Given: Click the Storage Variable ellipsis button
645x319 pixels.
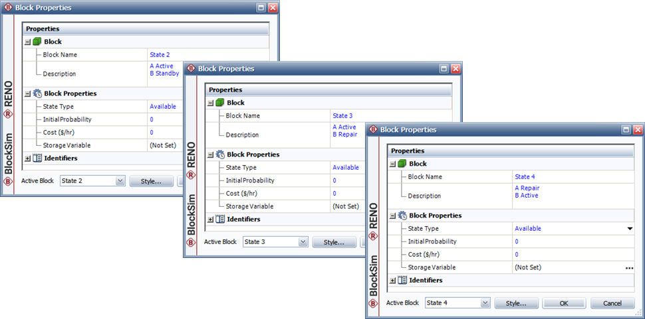Looking at the screenshot, I should (628, 268).
